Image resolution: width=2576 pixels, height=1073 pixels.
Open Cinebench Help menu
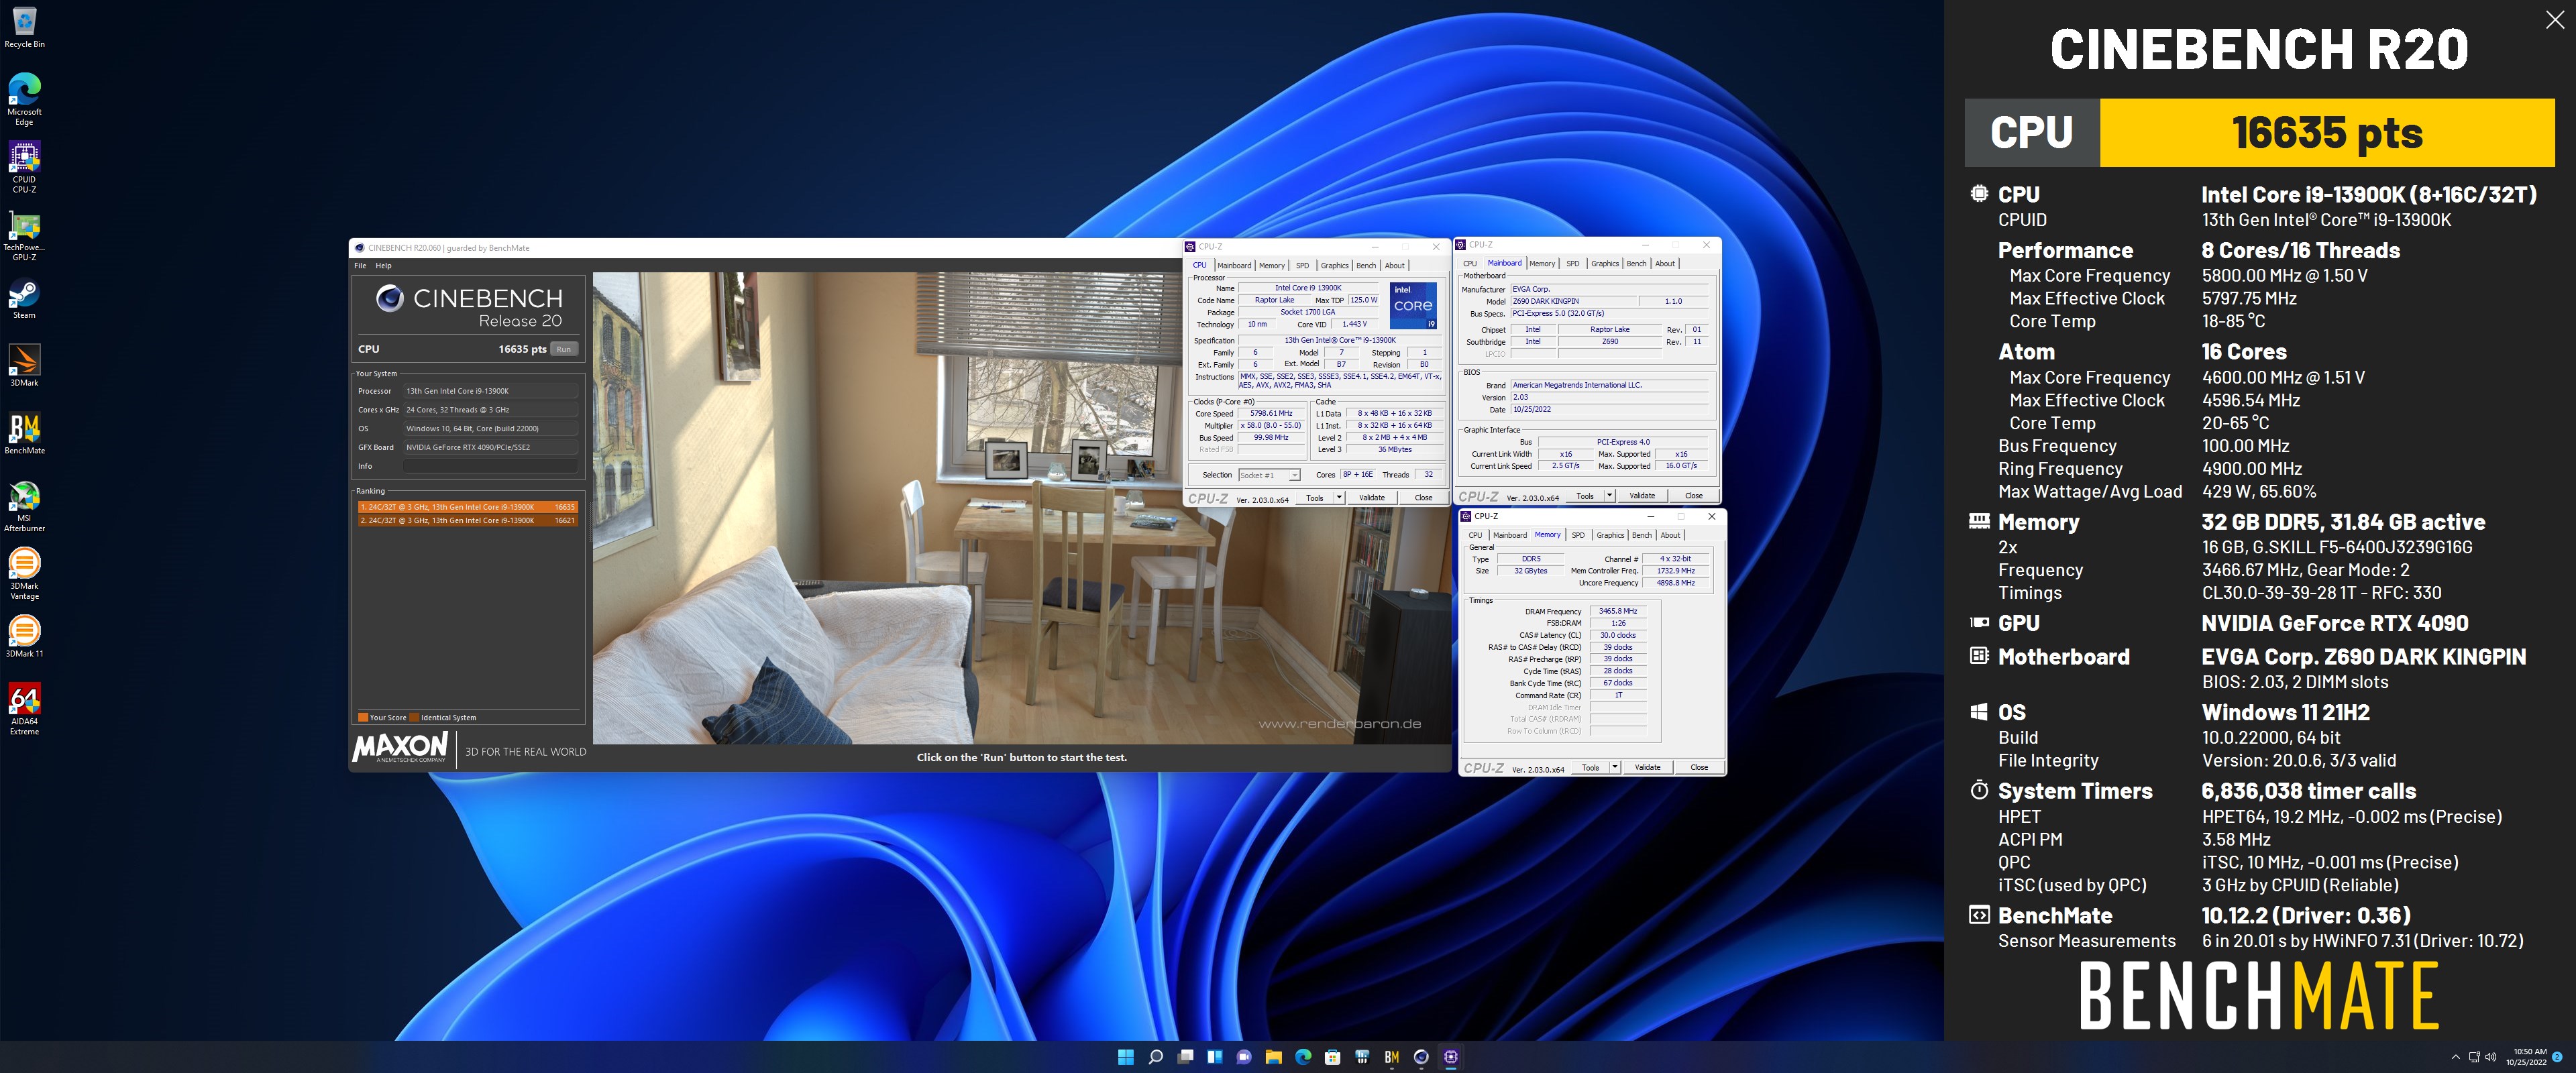click(x=384, y=266)
